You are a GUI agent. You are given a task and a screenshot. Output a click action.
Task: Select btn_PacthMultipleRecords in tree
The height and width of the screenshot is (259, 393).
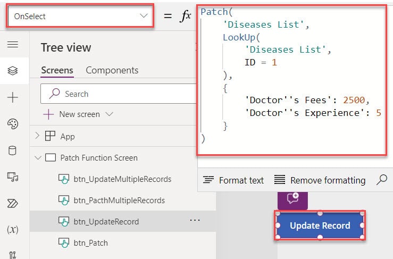point(119,200)
